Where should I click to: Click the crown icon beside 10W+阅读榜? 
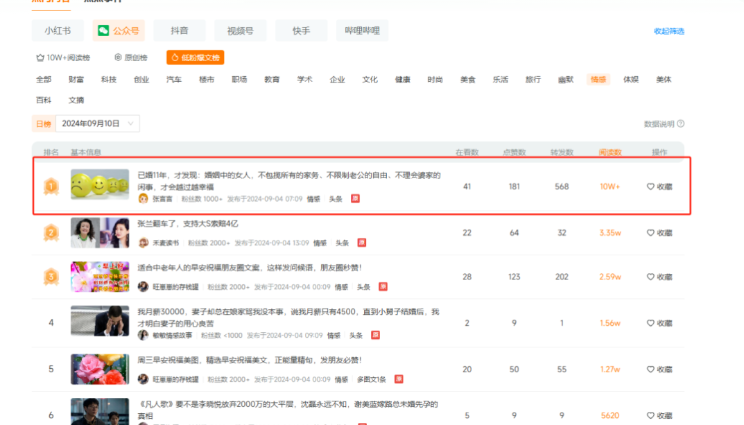point(40,58)
